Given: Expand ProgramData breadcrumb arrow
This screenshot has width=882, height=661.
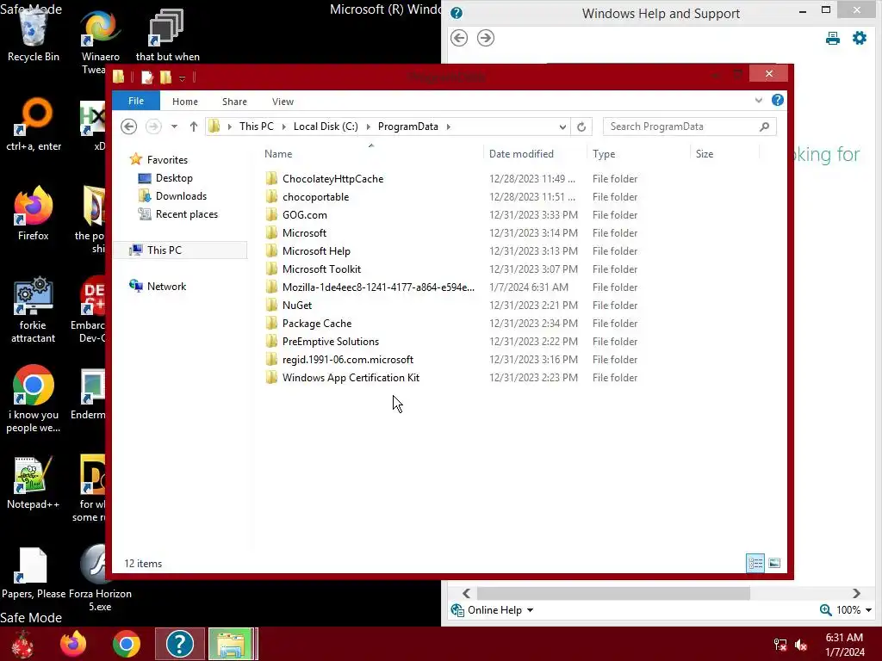Looking at the screenshot, I should (448, 127).
